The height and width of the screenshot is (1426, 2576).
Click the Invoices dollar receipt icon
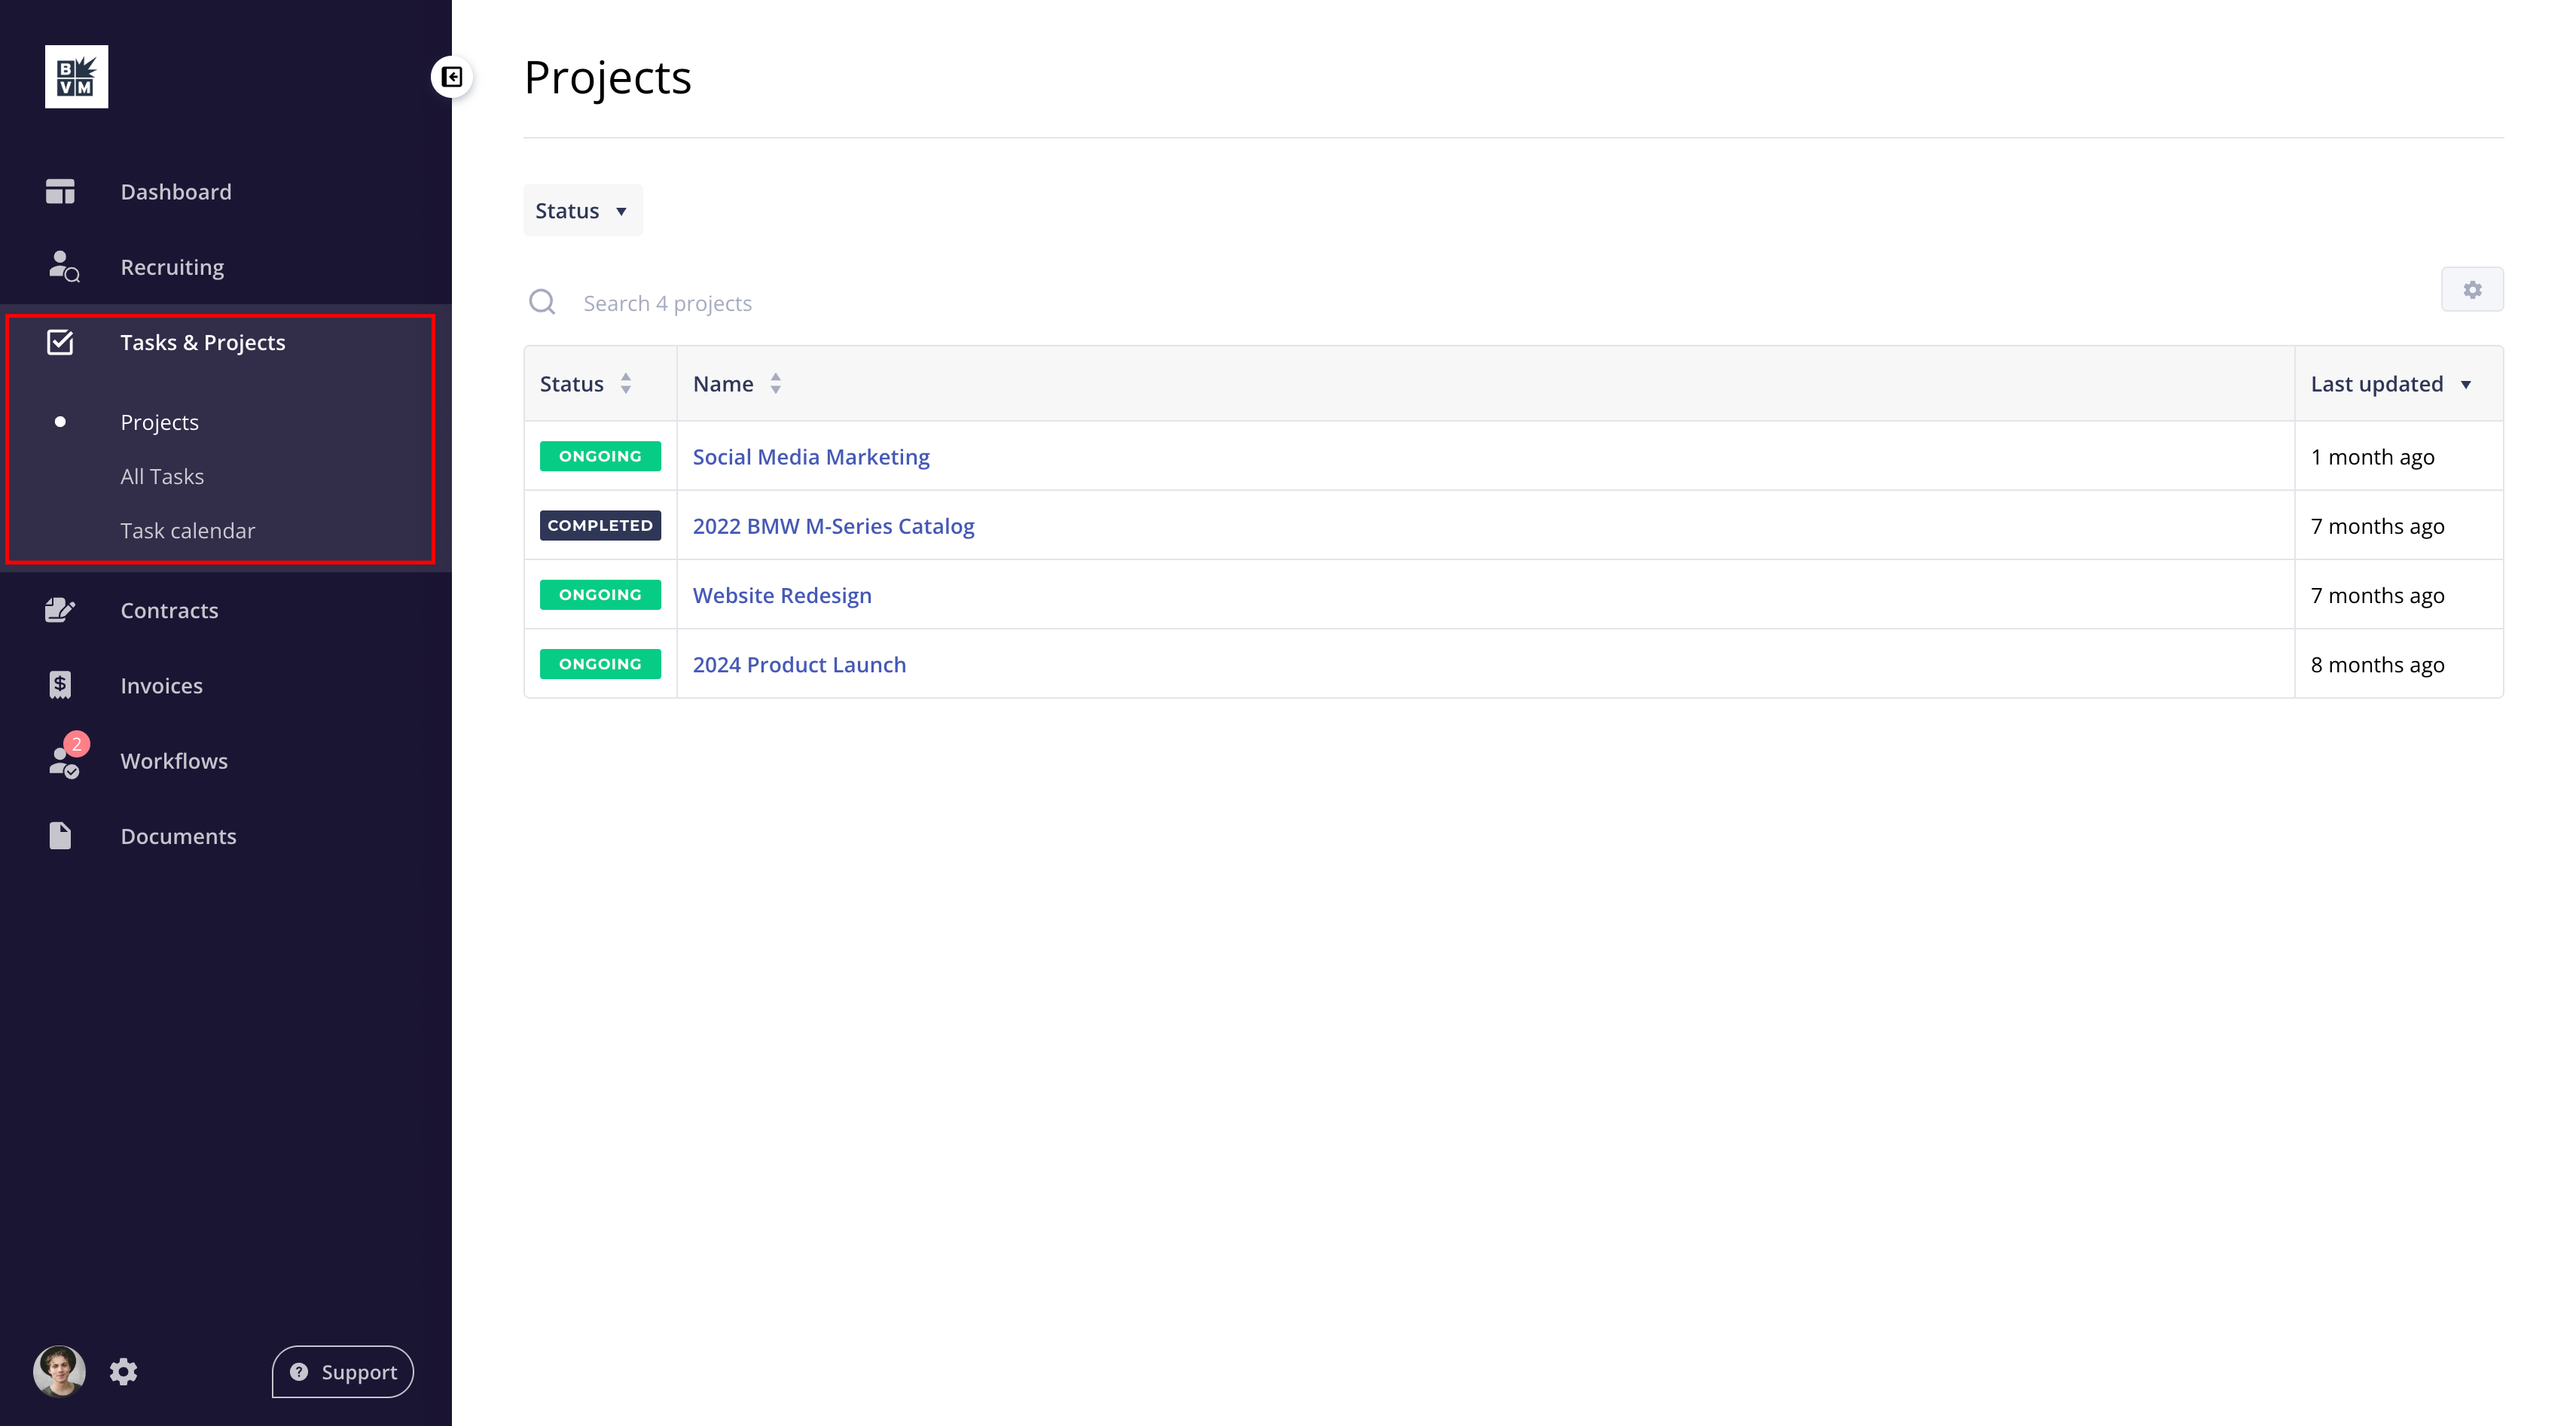[60, 686]
